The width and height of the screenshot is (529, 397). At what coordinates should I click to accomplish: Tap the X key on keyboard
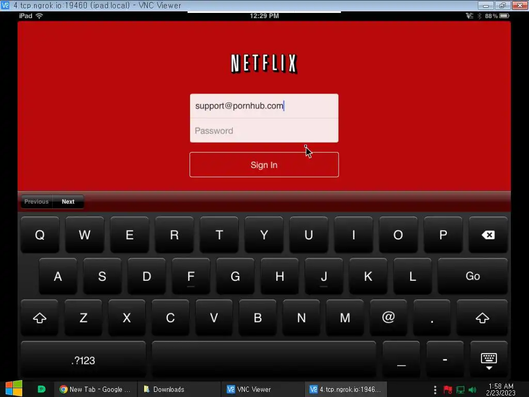pyautogui.click(x=127, y=318)
